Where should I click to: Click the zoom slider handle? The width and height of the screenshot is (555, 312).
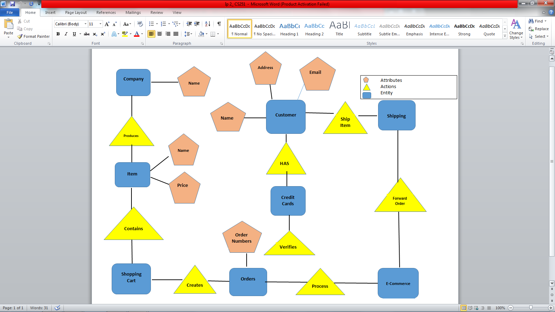coord(531,308)
